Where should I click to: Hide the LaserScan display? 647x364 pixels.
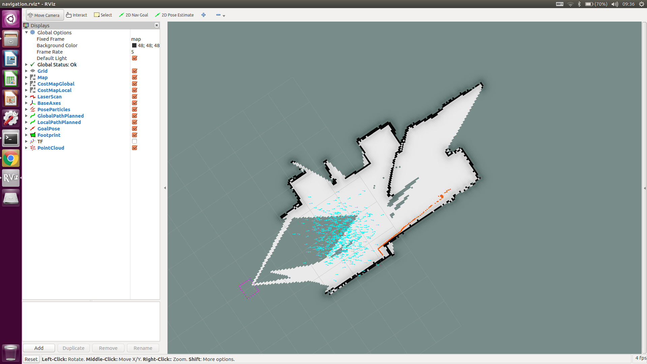(x=134, y=96)
